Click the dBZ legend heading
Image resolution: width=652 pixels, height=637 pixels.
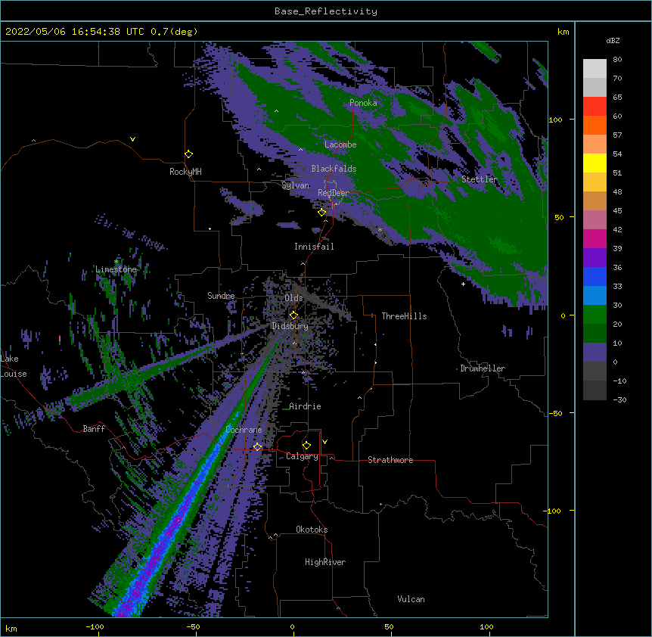tap(613, 41)
